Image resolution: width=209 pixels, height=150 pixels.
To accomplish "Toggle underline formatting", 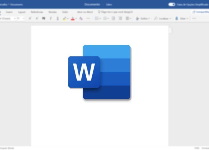I will (57, 18).
